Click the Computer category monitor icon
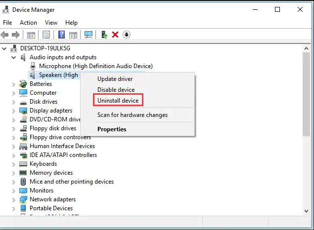 click(x=23, y=93)
